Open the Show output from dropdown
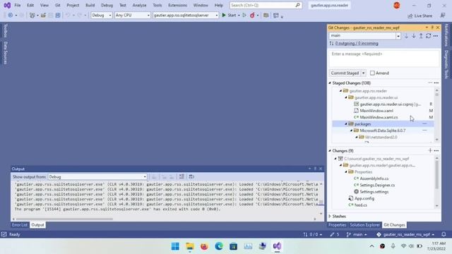452x254 pixels. tap(97, 177)
